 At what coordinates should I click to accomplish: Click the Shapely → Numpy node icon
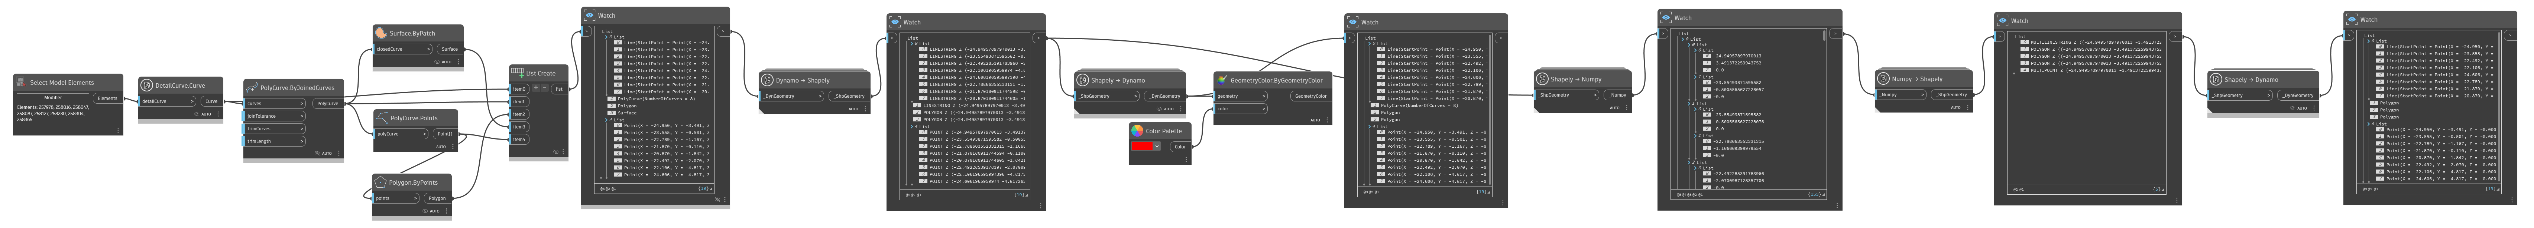click(1542, 79)
